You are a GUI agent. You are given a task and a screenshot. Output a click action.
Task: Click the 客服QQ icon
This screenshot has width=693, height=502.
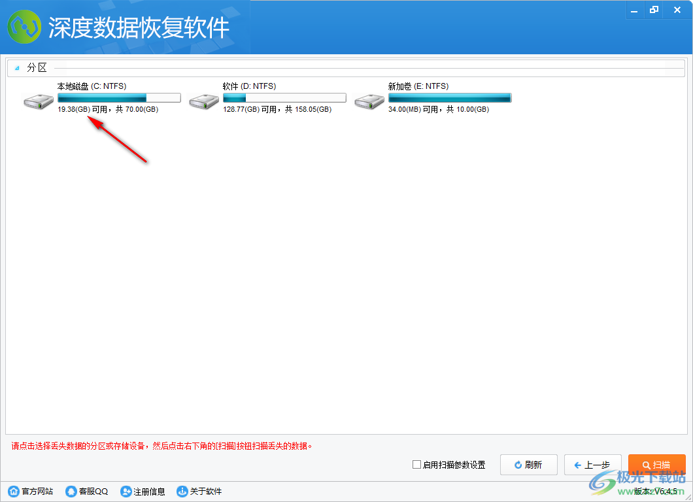pyautogui.click(x=71, y=491)
